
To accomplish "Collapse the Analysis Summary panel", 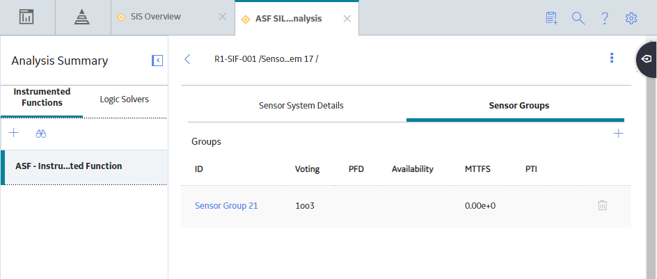I will point(157,61).
